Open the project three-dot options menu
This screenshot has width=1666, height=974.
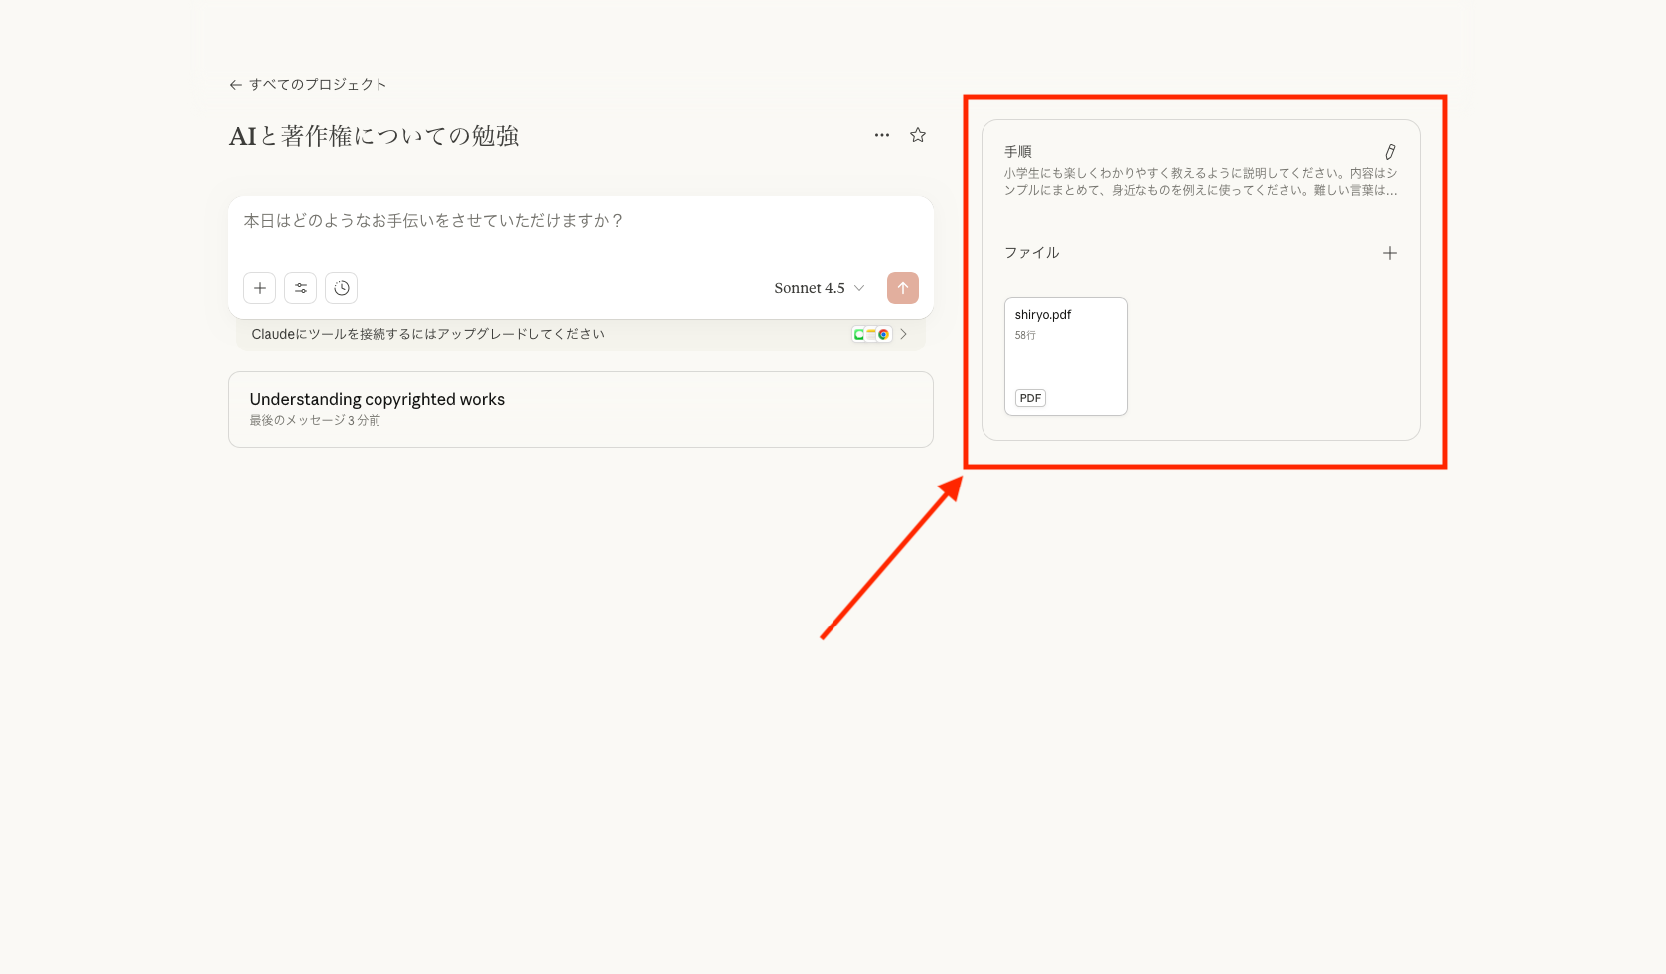(881, 135)
